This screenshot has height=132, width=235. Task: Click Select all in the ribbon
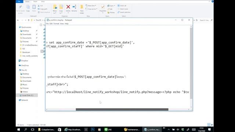122,6
